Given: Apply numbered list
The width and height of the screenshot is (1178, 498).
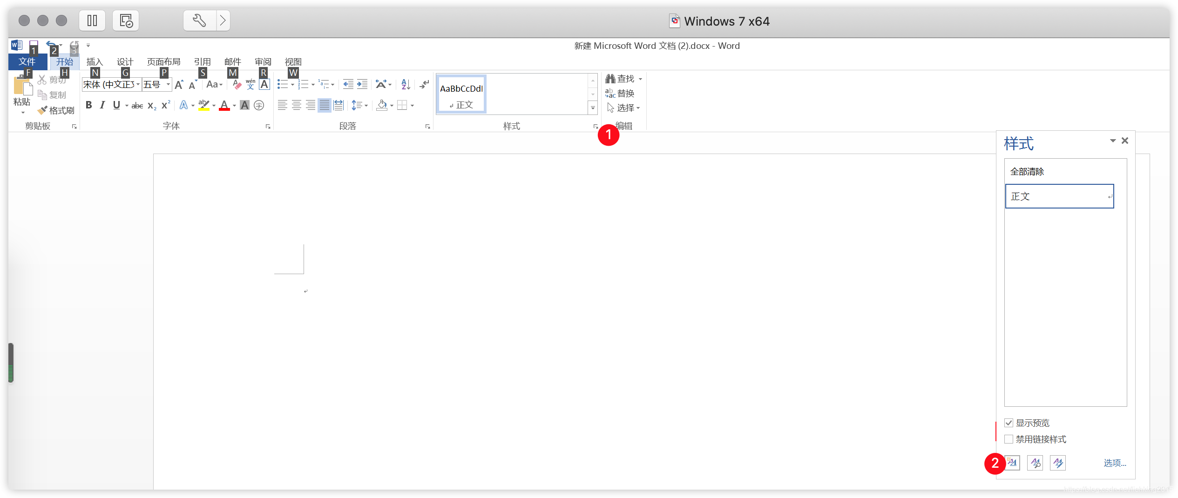Looking at the screenshot, I should coord(303,84).
